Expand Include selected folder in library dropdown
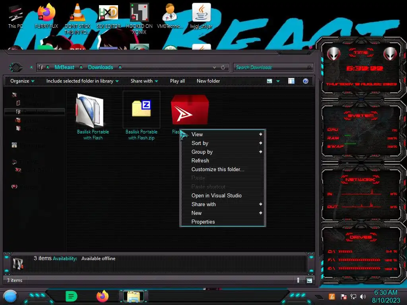This screenshot has height=305, width=407. pyautogui.click(x=82, y=81)
